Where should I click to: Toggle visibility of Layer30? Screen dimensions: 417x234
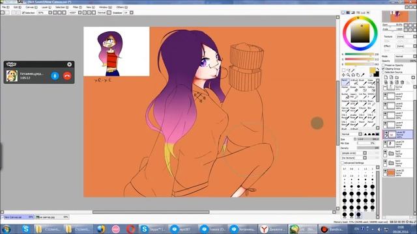(x=386, y=133)
